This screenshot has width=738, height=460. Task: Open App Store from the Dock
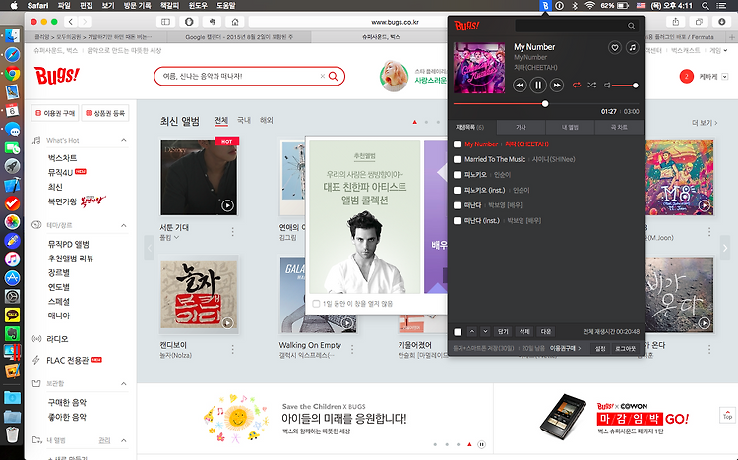(x=12, y=278)
